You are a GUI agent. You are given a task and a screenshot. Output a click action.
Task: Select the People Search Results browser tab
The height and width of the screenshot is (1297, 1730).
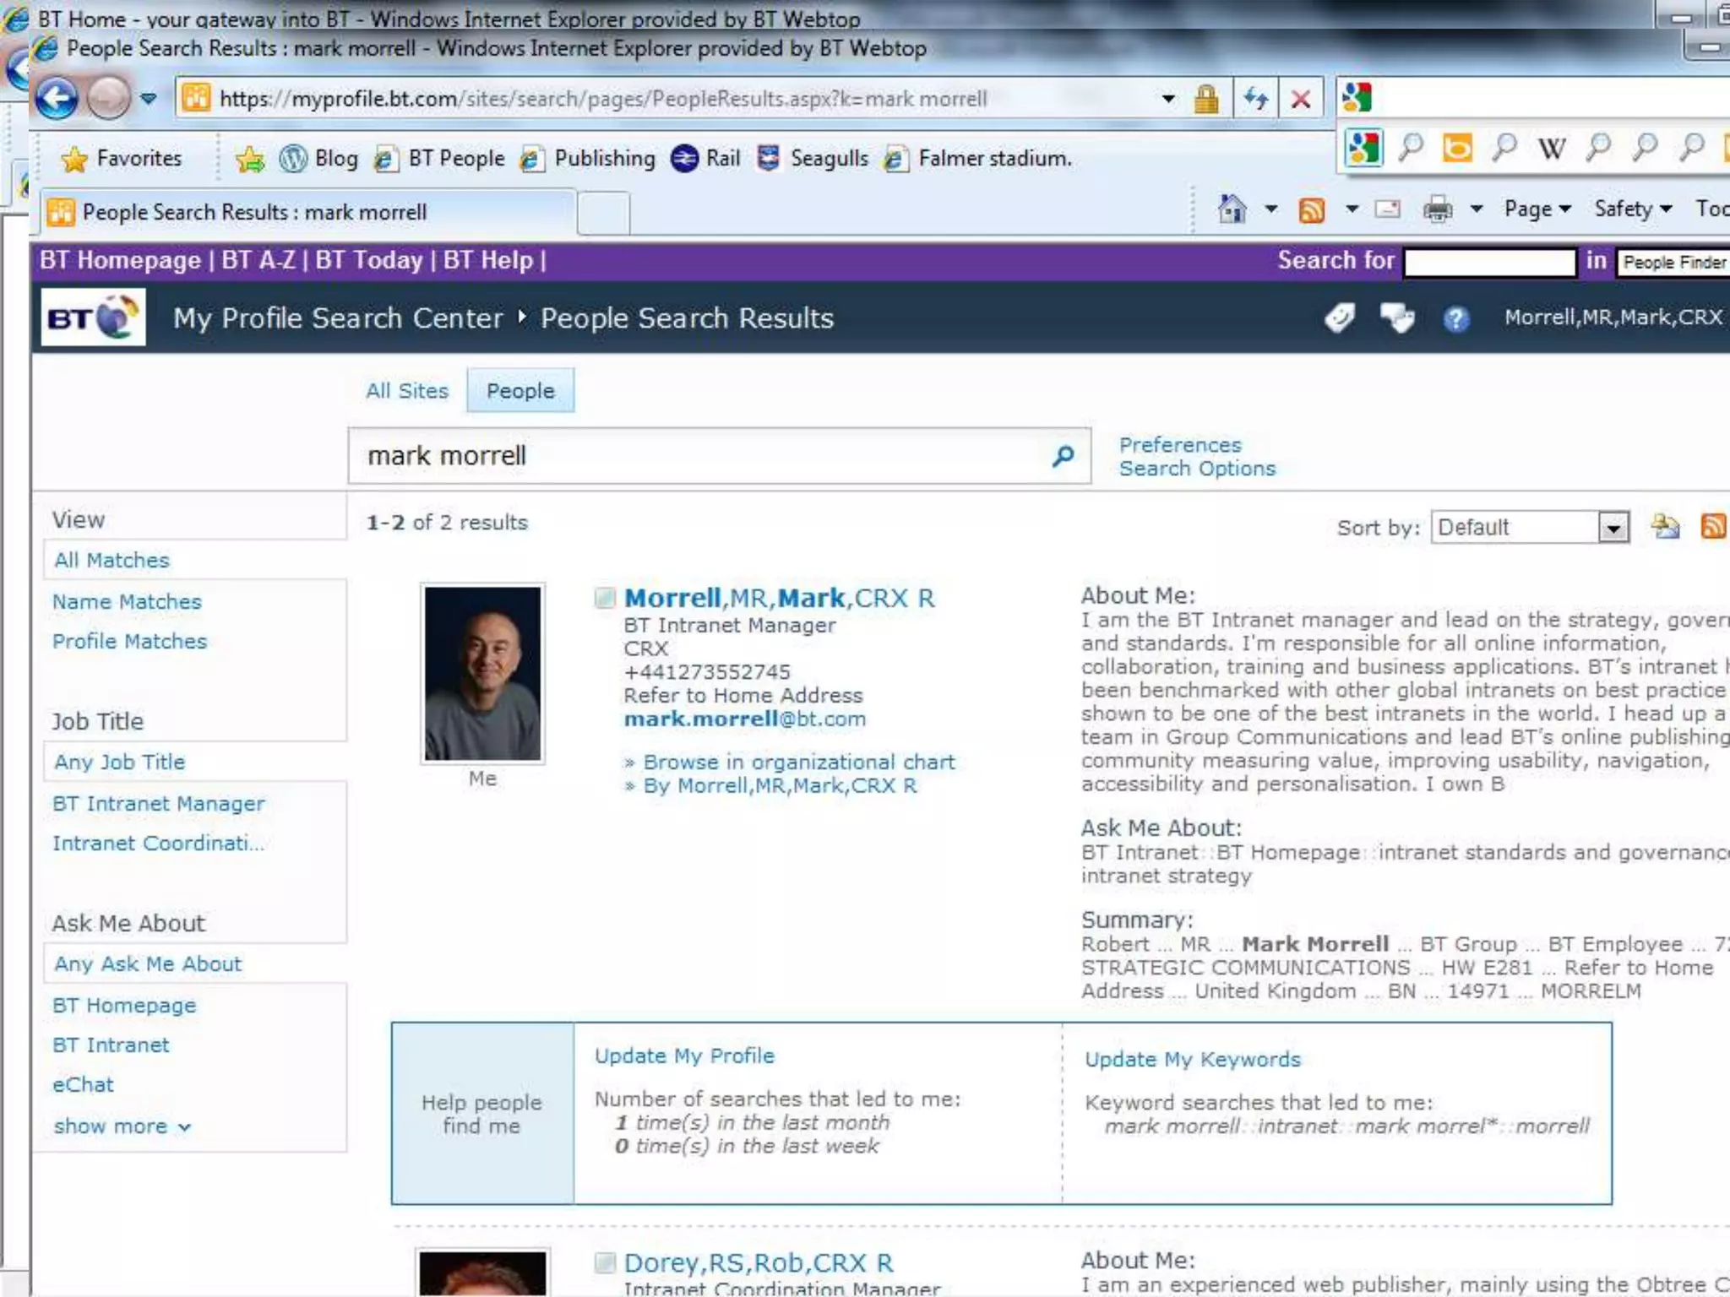pyautogui.click(x=308, y=212)
